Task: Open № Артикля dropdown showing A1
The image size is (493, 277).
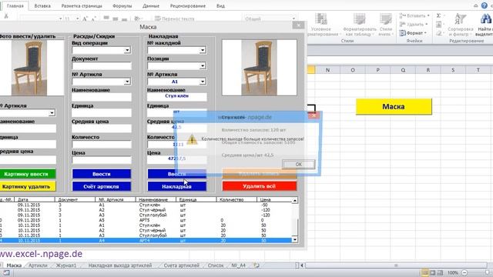Action: (203, 82)
